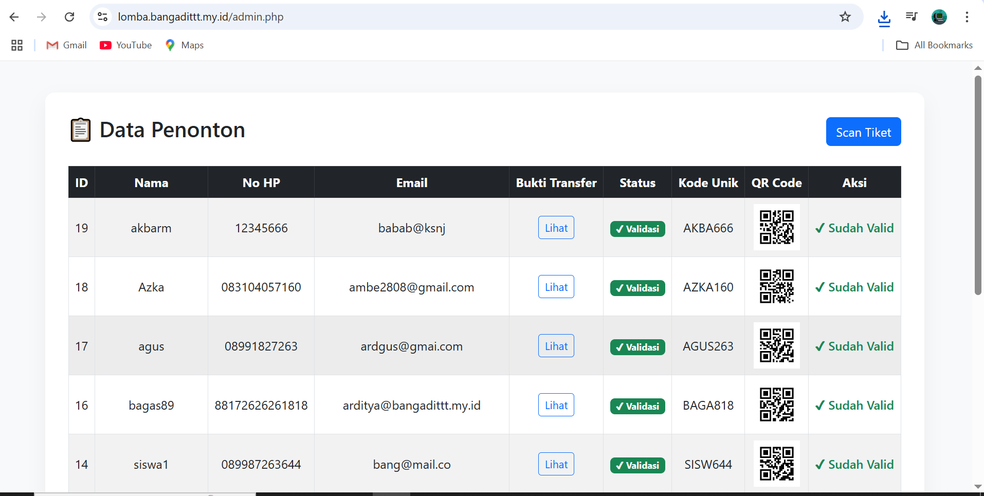Screen dimensions: 984x496
Task: Open the Gmail bookmark
Action: point(67,45)
